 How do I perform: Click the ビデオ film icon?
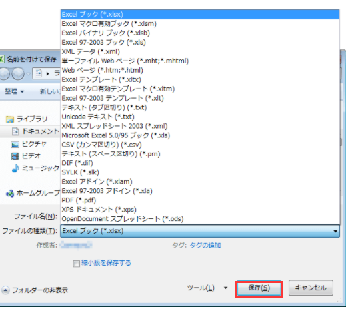click(15, 156)
